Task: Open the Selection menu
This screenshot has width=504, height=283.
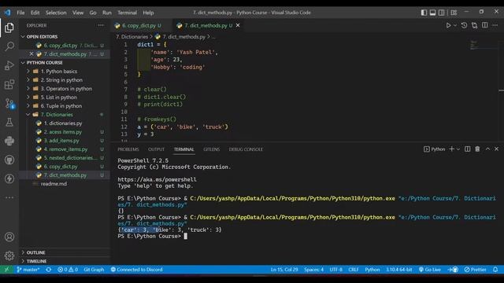Action: tap(56, 13)
